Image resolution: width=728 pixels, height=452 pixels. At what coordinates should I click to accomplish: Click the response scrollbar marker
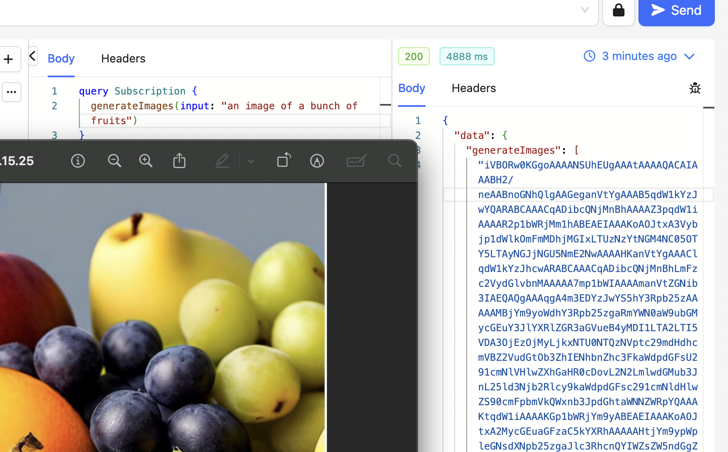(709, 108)
